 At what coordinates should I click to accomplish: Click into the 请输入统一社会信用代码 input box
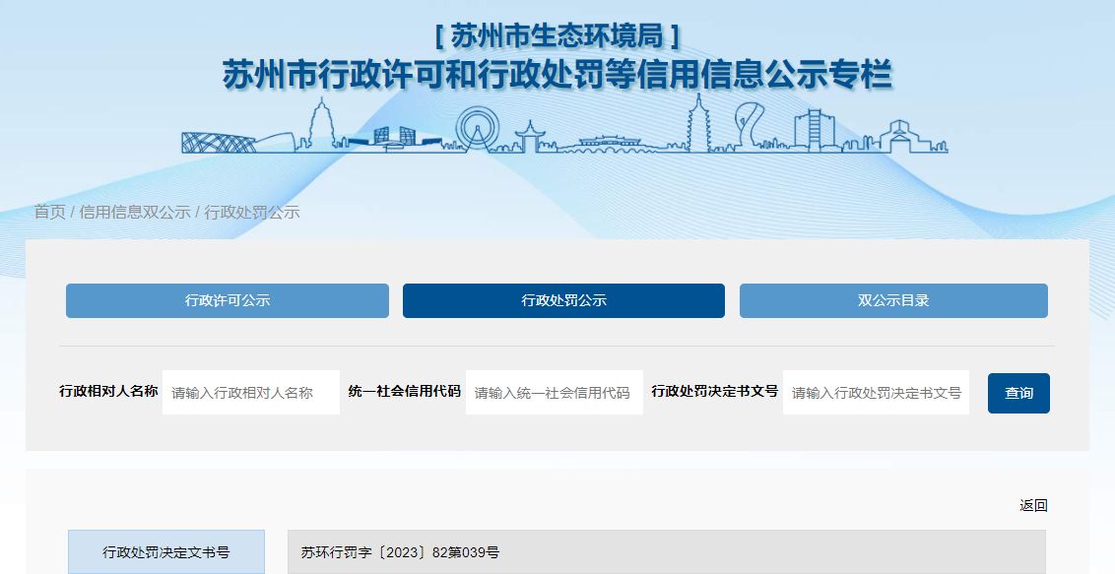click(554, 393)
